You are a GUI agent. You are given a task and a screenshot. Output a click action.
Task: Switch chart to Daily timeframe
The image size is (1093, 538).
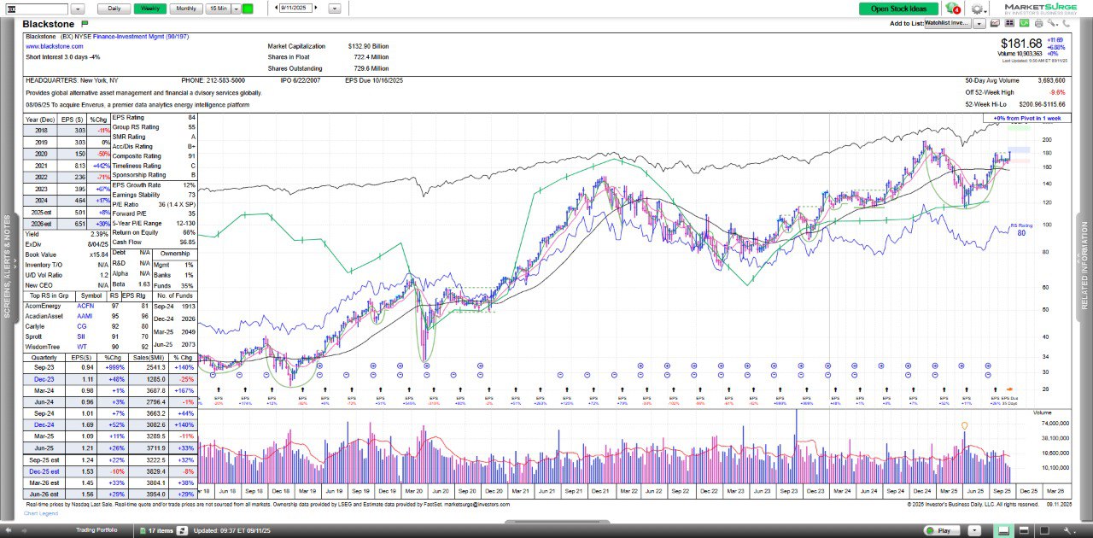click(114, 9)
